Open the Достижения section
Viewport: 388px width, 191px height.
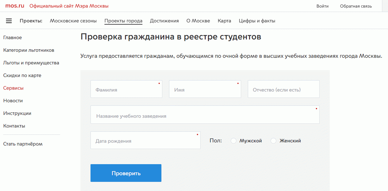tap(164, 21)
